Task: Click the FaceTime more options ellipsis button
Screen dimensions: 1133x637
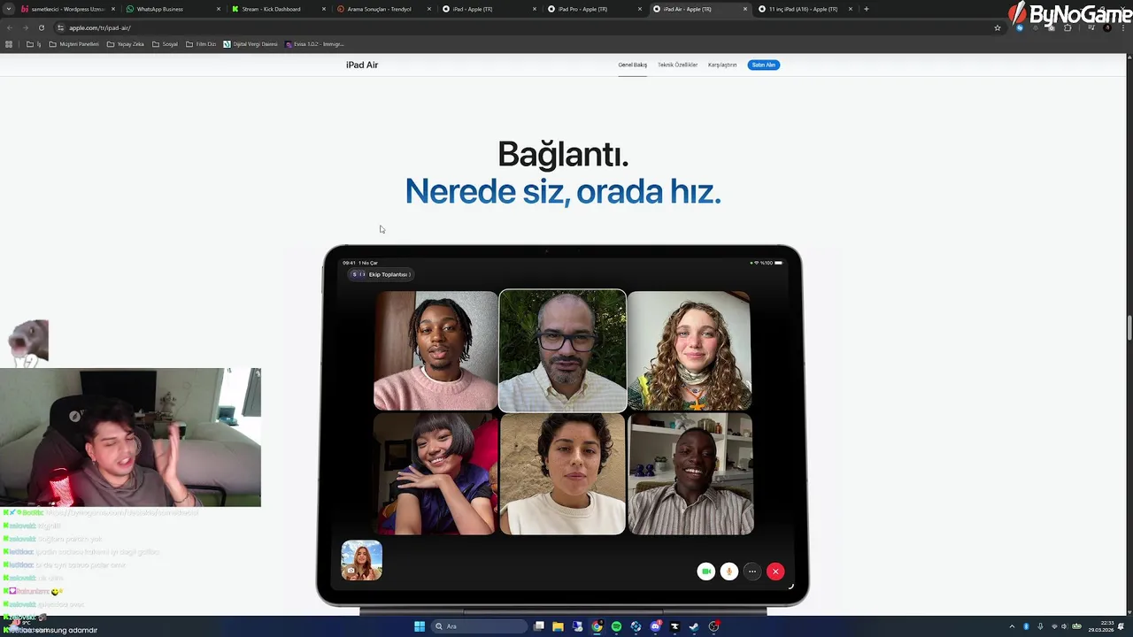Action: 752,572
